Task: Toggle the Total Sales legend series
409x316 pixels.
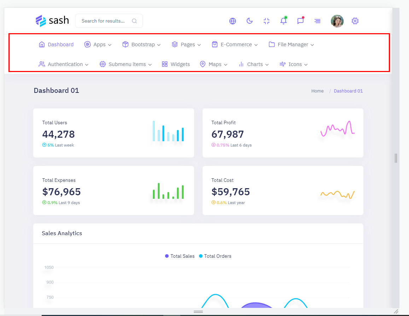Action: pos(180,256)
